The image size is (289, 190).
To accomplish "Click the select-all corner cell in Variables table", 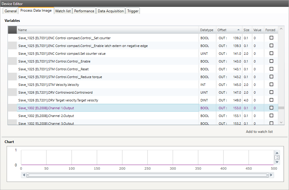I will pyautogui.click(x=12, y=30).
